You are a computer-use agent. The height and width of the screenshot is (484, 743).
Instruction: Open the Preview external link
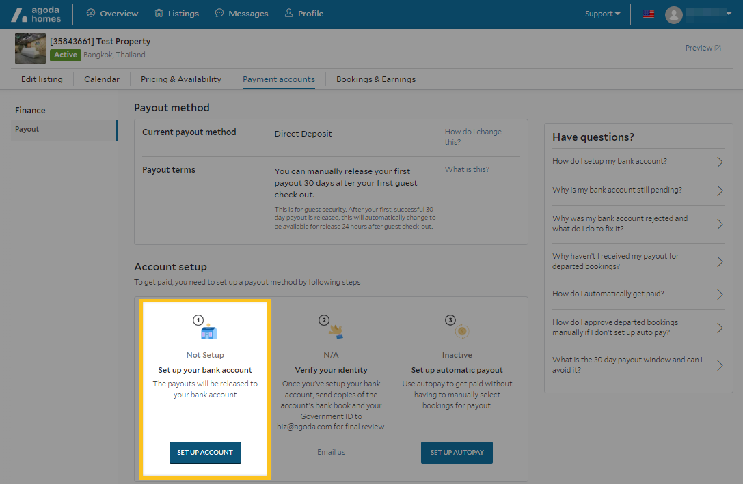[x=703, y=48]
